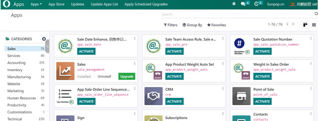Clear the Categories filter X icon
The width and height of the screenshot is (319, 121).
44,39
